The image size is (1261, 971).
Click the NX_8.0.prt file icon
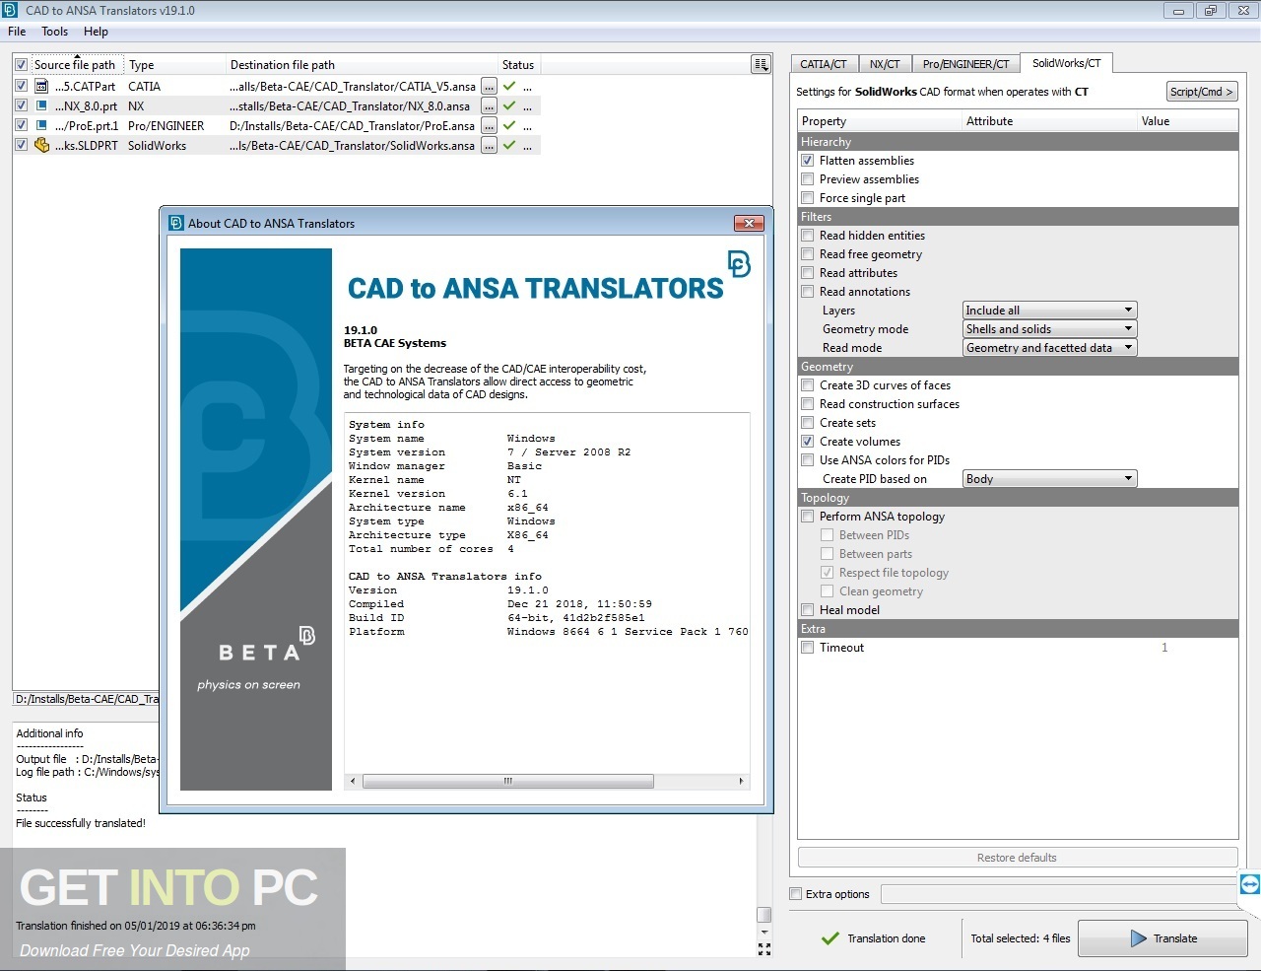[41, 105]
